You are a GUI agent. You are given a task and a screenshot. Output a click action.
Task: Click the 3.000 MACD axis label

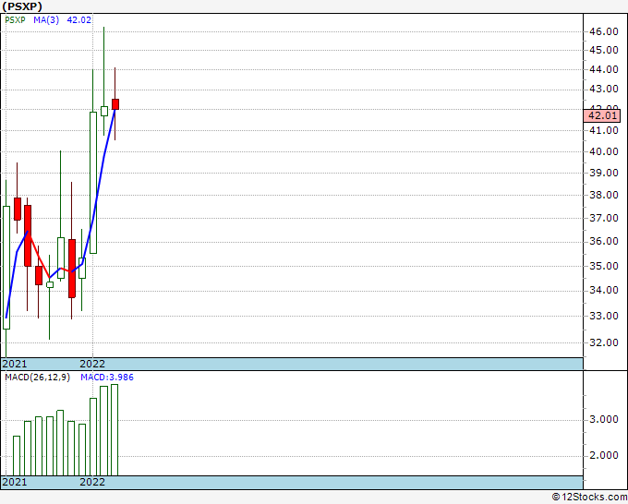pos(604,419)
